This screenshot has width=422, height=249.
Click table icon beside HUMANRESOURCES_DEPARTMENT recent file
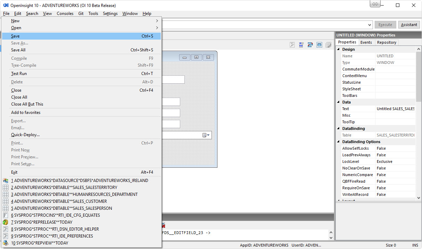coord(6,194)
